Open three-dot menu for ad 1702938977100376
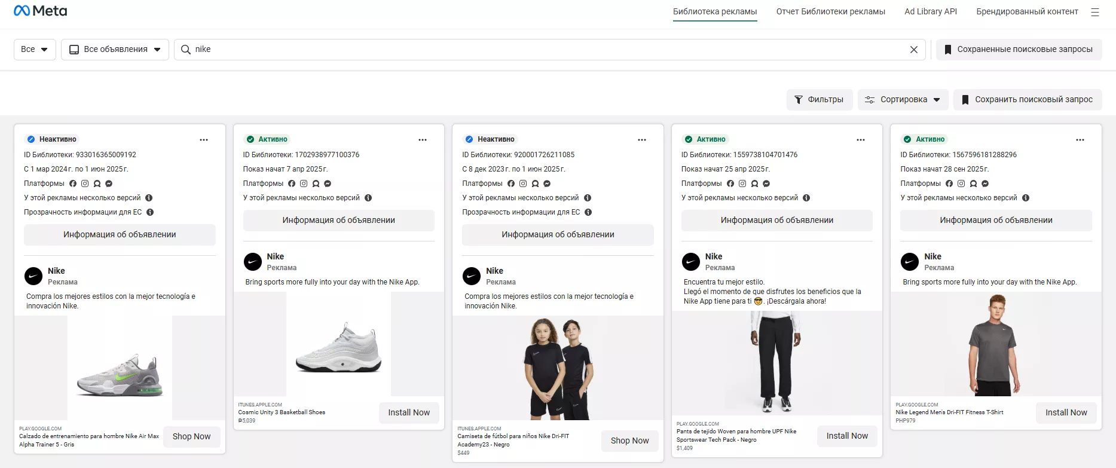 point(423,140)
